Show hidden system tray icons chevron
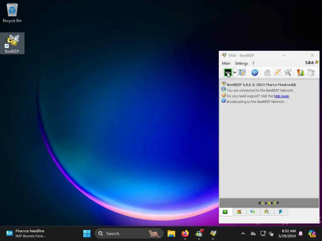The height and width of the screenshot is (241, 322). tap(243, 233)
